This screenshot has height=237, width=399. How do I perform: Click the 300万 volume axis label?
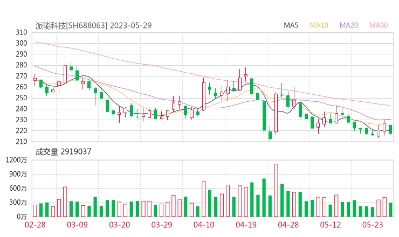pos(18,203)
